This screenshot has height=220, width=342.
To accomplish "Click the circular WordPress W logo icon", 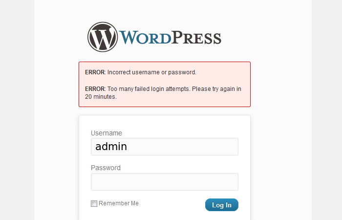I will [x=103, y=37].
